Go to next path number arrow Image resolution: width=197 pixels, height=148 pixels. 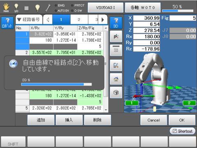(x=103, y=20)
